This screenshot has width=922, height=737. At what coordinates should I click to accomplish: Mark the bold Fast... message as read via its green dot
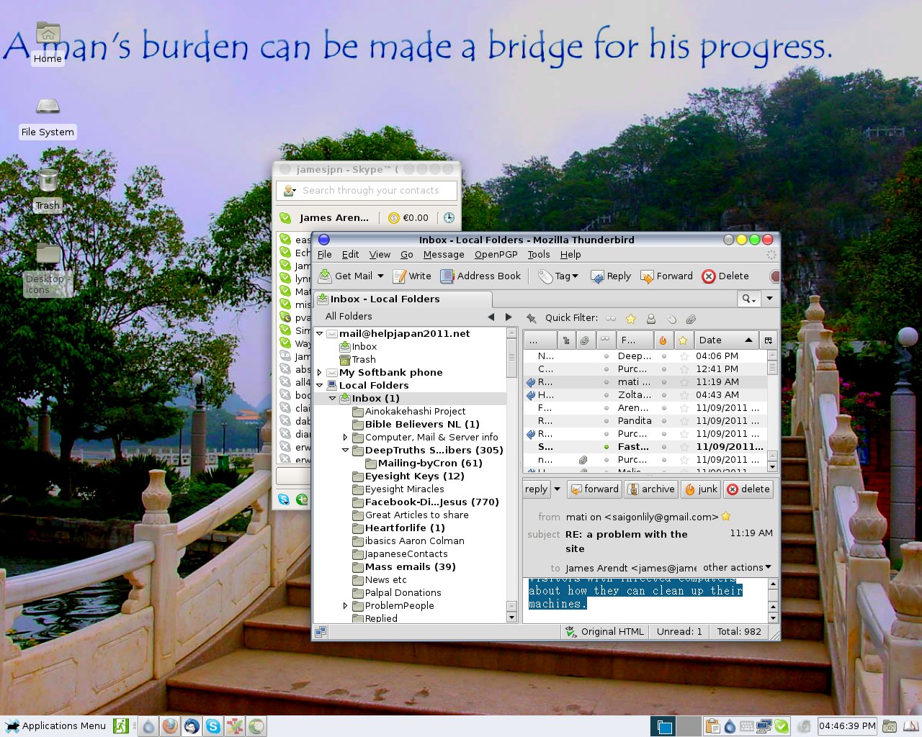(607, 447)
